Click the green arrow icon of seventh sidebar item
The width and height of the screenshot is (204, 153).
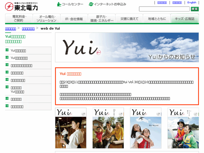pos(7,99)
